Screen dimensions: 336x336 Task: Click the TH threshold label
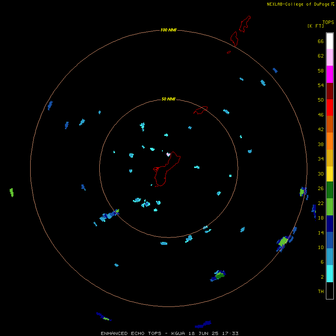tap(321, 292)
